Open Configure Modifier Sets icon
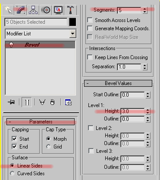Image resolution: width=160 pixels, height=180 pixels. [x=68, y=102]
